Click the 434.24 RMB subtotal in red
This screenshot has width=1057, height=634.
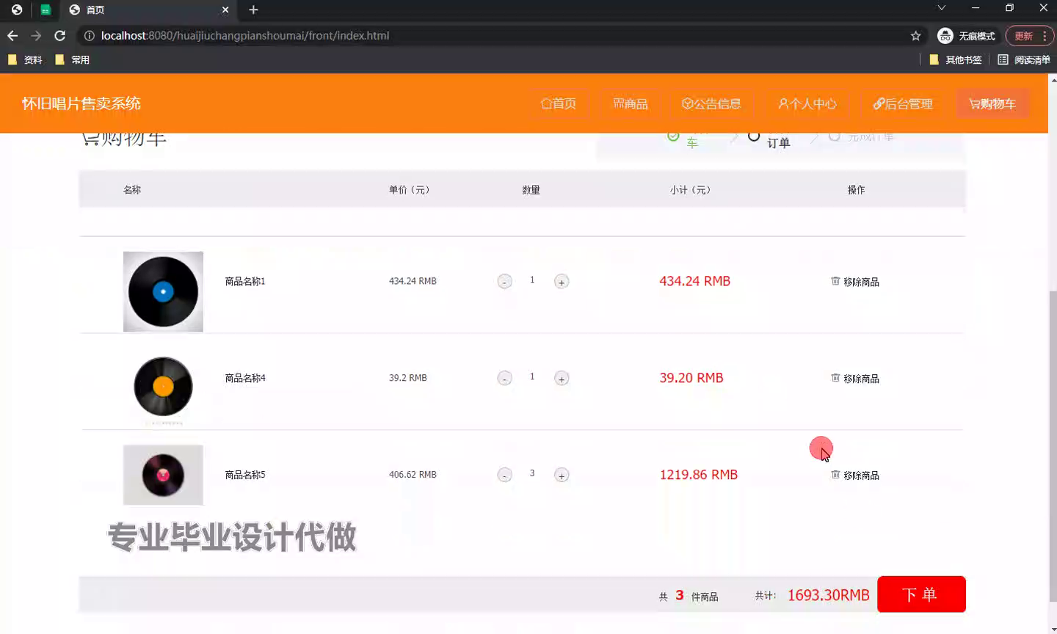(694, 281)
